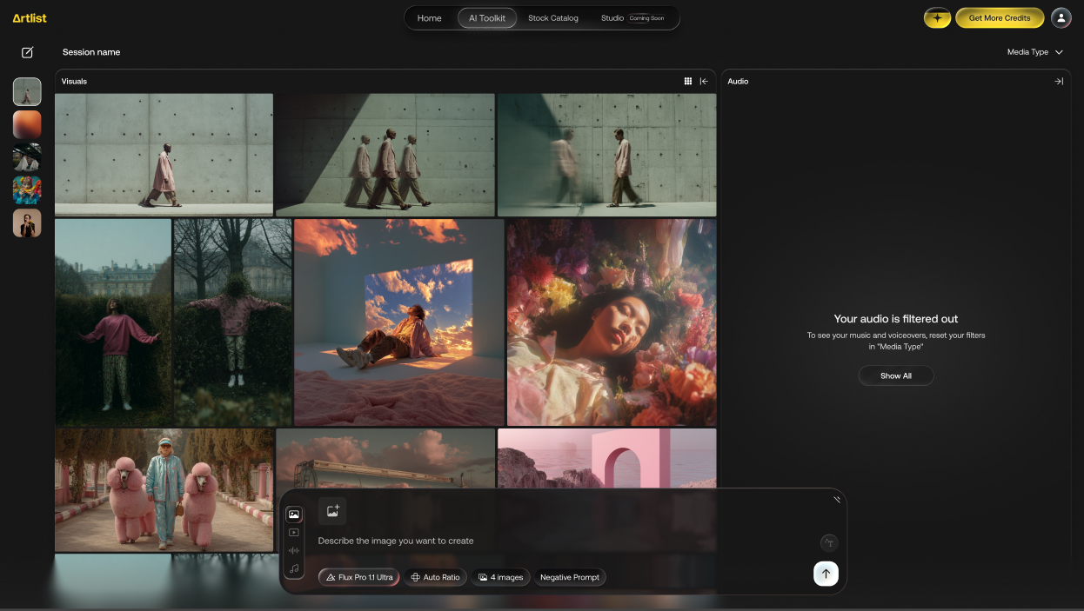Collapse the Audio panel

(1059, 81)
